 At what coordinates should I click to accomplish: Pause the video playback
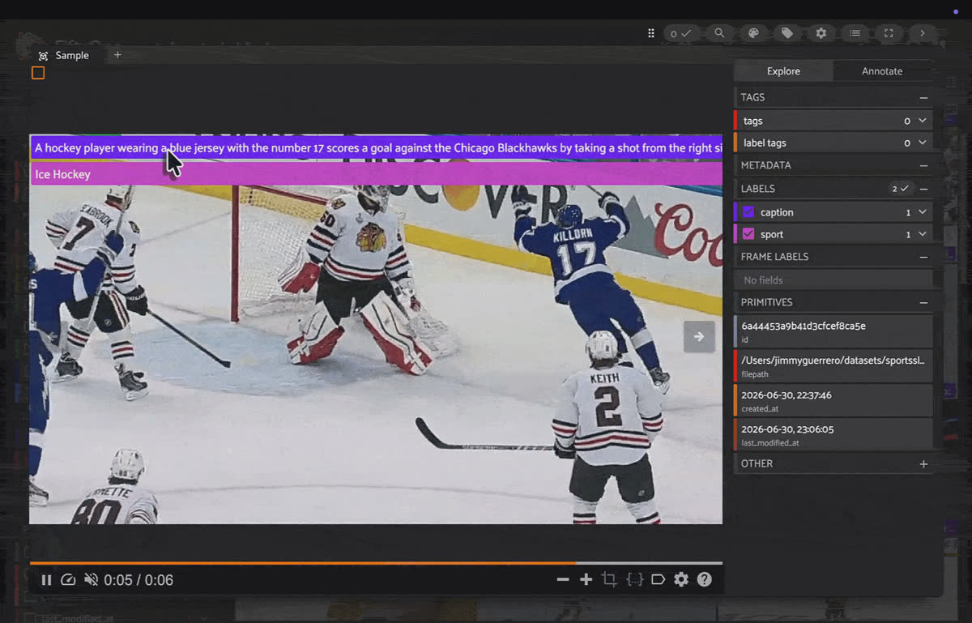click(46, 580)
